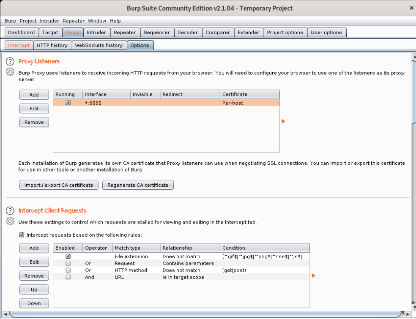Click the Redirect column header
Viewport: 416px width, 319px height.
(190, 94)
